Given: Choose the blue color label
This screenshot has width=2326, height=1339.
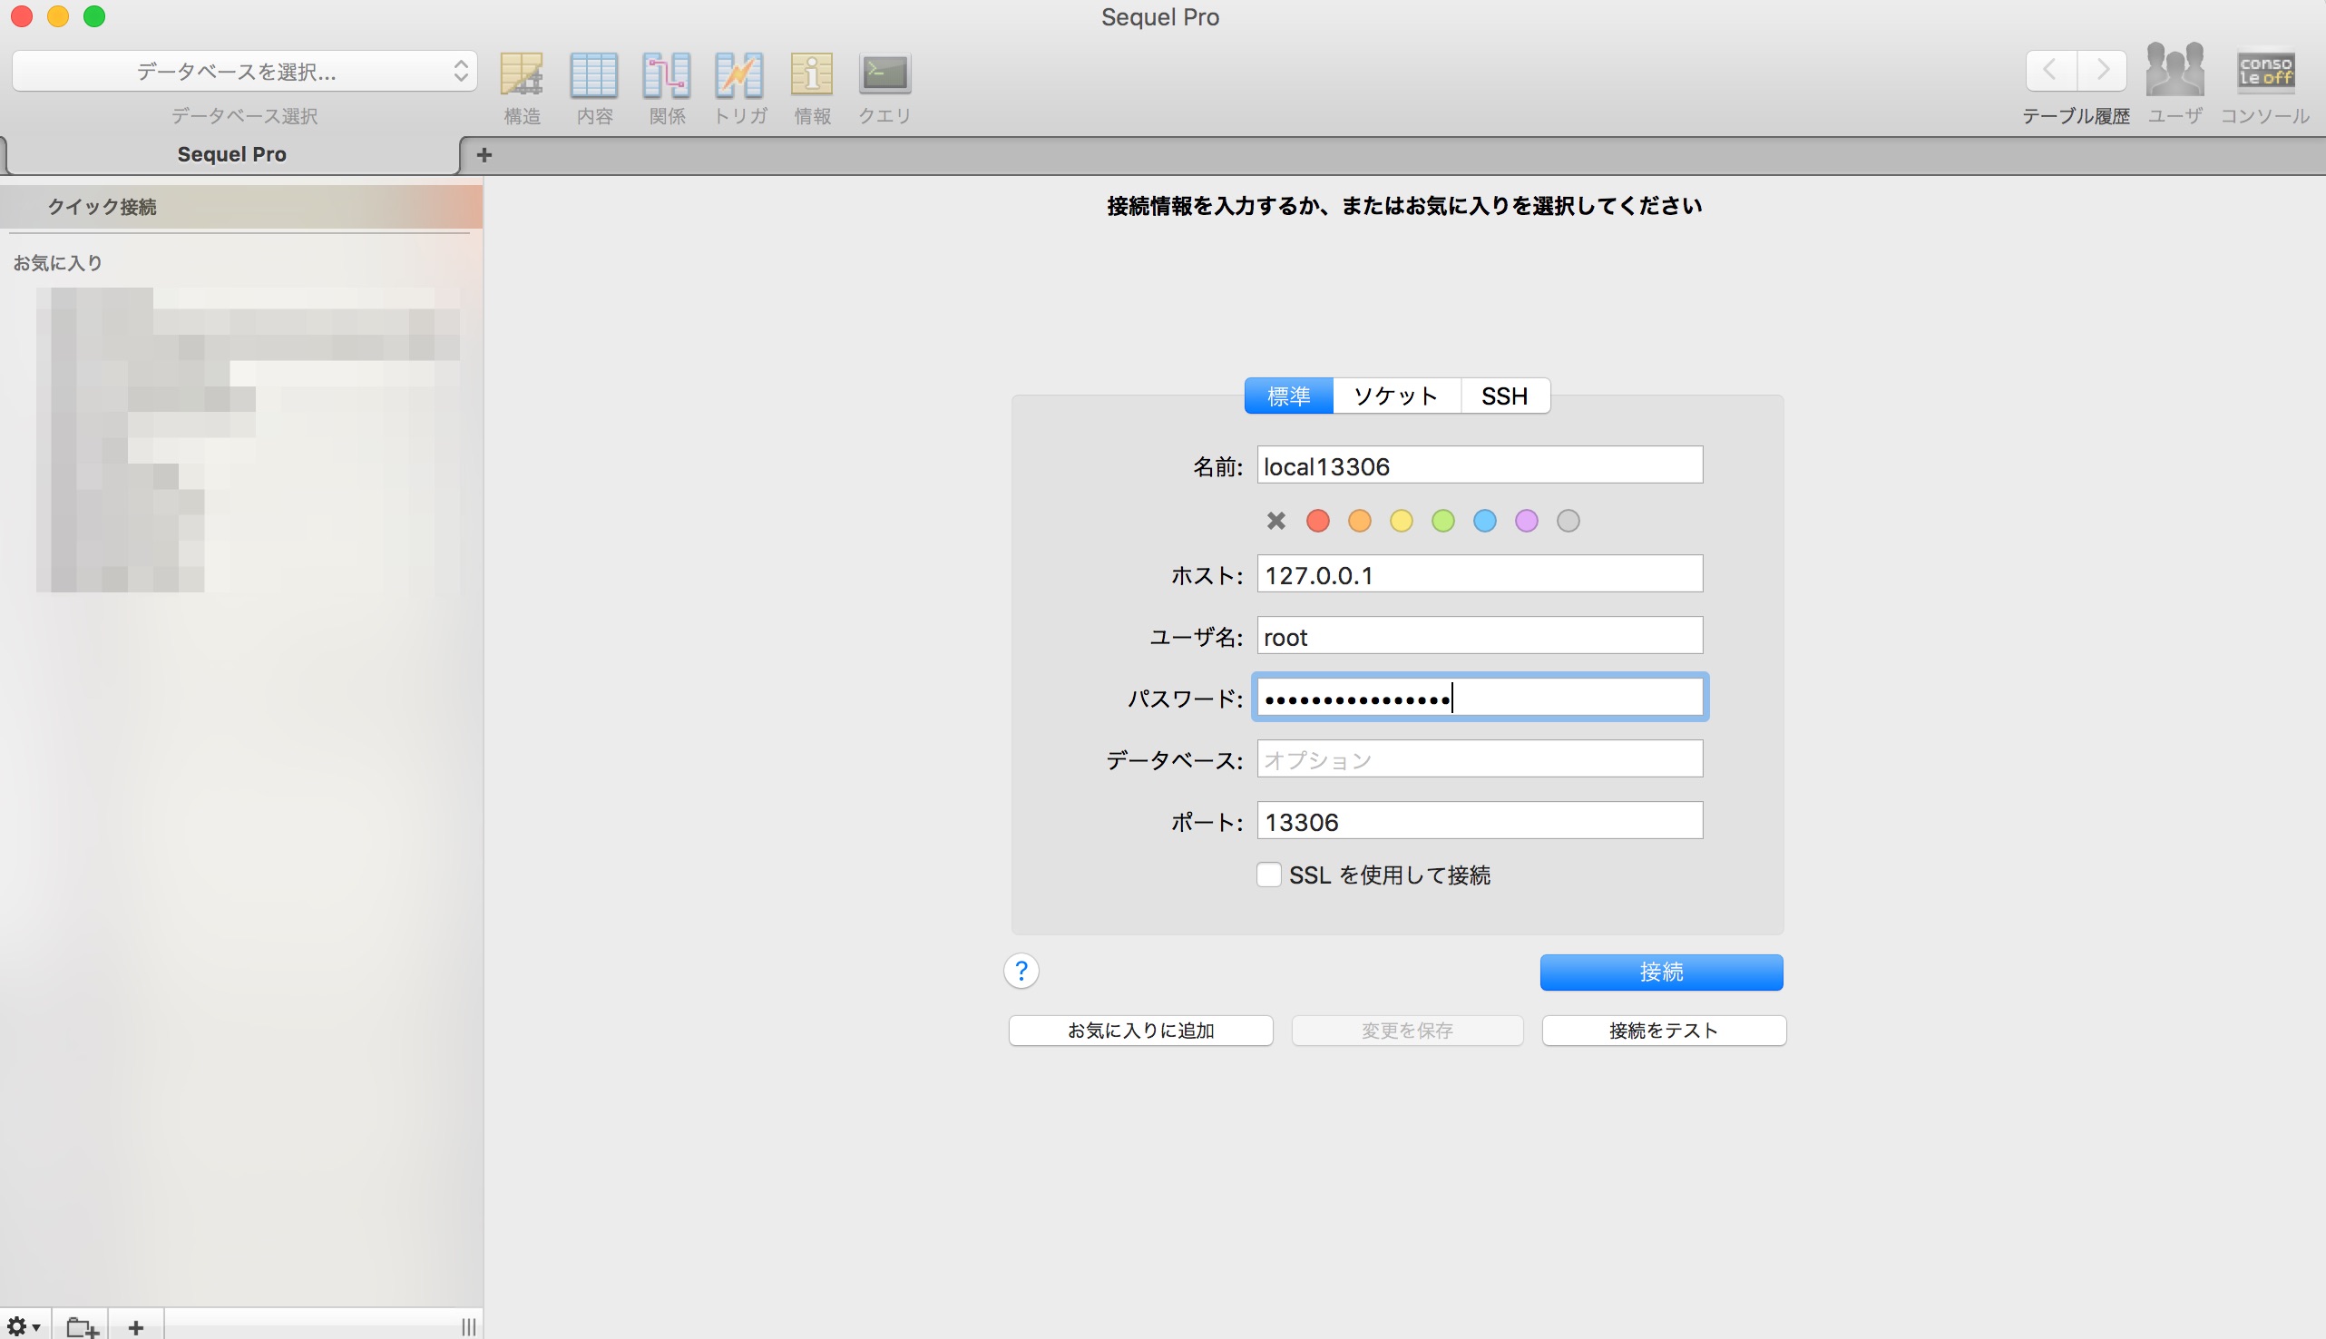Looking at the screenshot, I should pos(1484,521).
